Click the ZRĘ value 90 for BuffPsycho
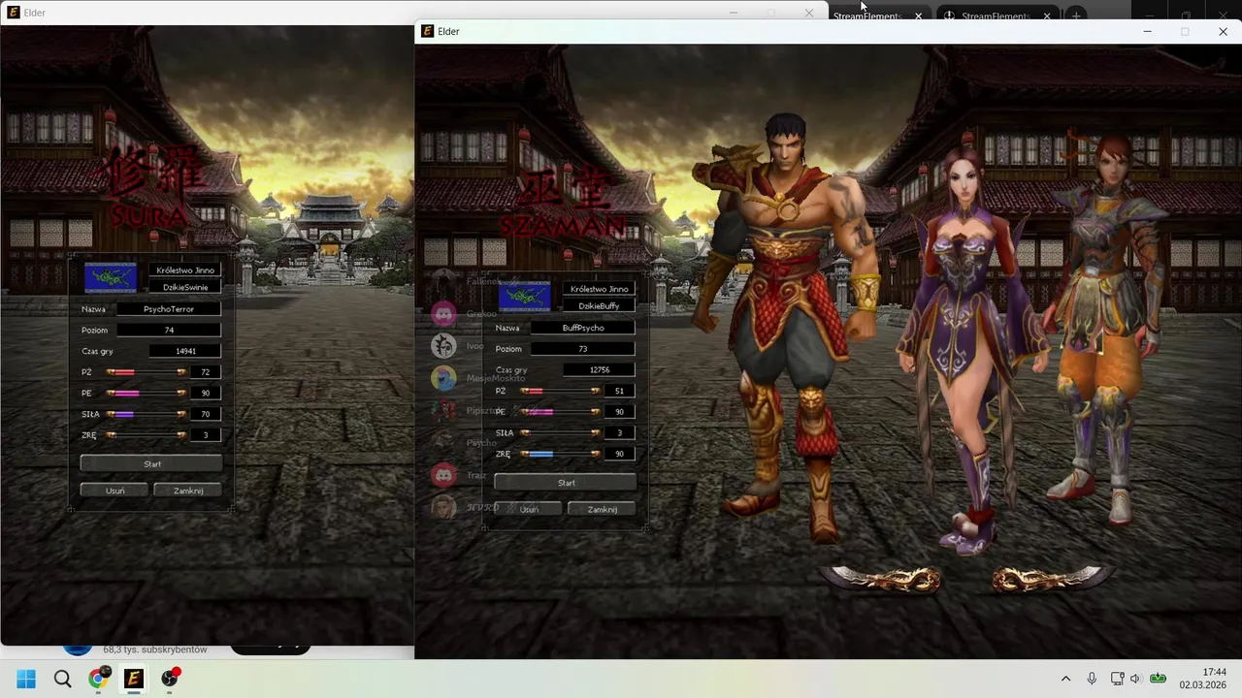Image resolution: width=1242 pixels, height=698 pixels. (x=619, y=454)
